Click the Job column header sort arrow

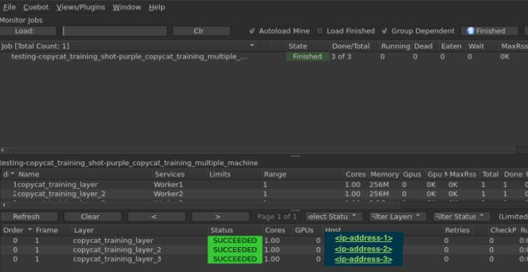point(252,46)
